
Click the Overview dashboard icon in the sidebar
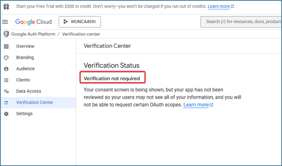tap(6, 46)
